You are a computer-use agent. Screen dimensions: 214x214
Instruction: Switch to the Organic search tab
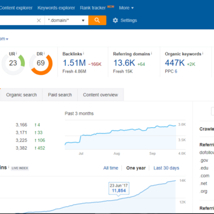(x=21, y=95)
